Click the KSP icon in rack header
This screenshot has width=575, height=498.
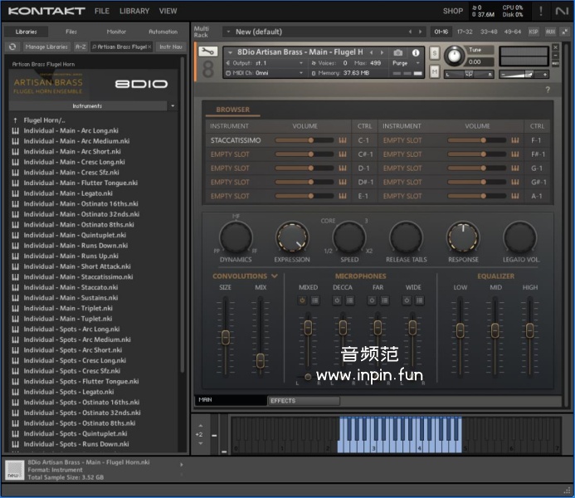[x=534, y=32]
